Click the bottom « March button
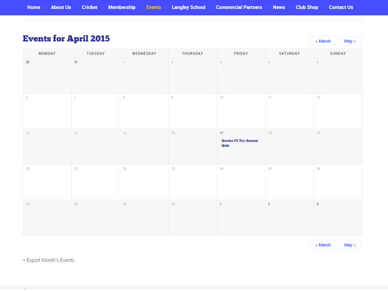 click(323, 245)
